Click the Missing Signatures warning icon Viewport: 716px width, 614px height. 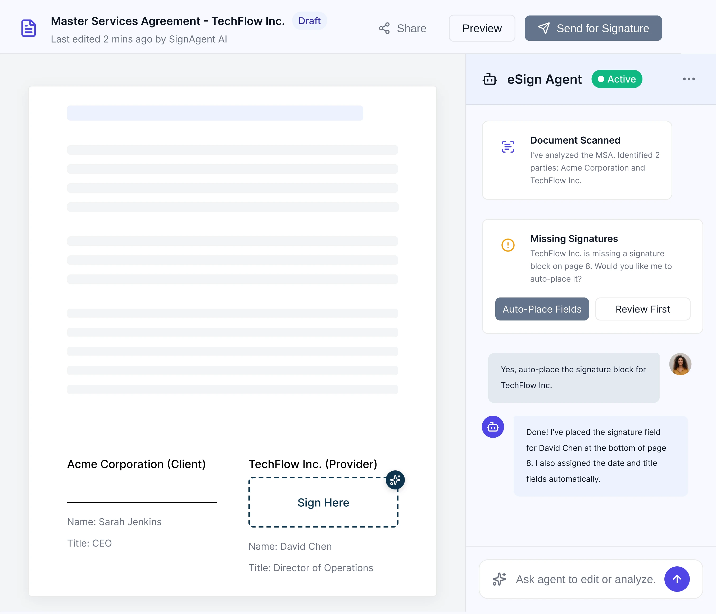(507, 245)
